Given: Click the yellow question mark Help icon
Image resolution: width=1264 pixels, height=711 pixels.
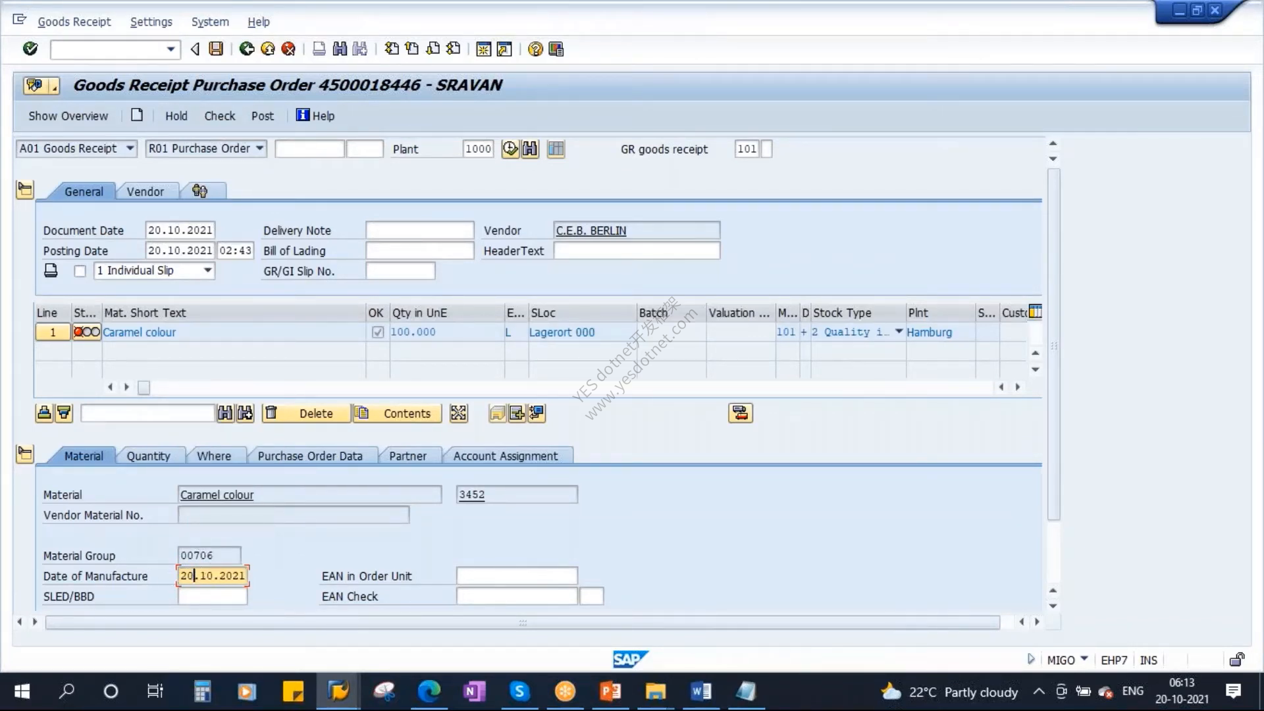Looking at the screenshot, I should 536,49.
